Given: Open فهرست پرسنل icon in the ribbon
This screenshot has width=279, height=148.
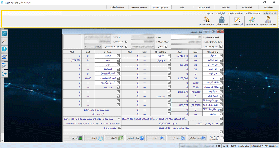Looking at the screenshot, I should point(206,21).
